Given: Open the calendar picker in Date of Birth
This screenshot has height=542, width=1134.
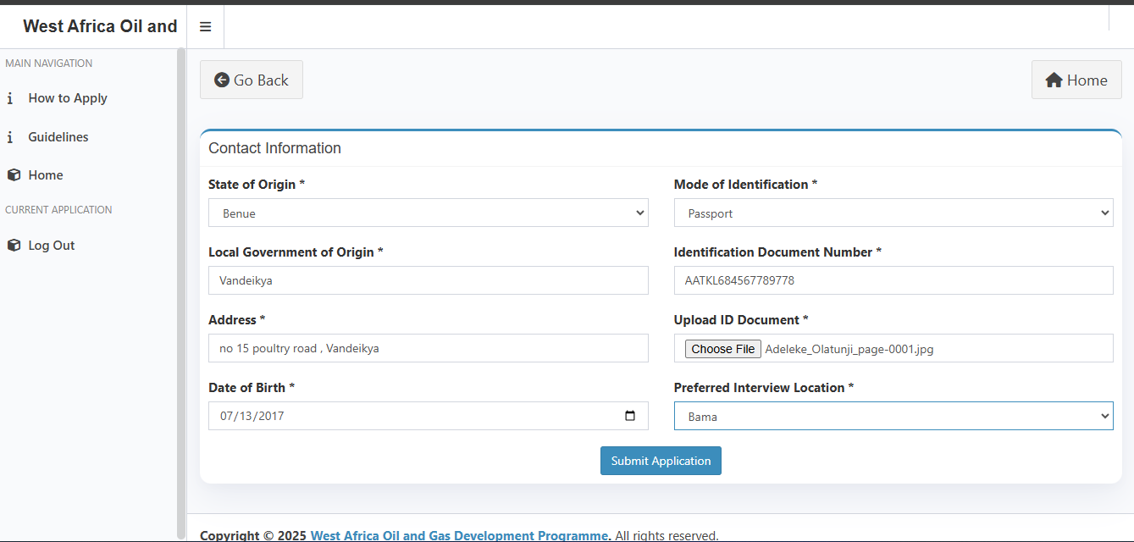Looking at the screenshot, I should pos(629,416).
